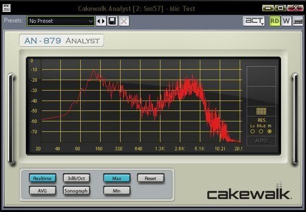Click the Cakewalk logo
Viewport: 306px width, 212px height.
tap(249, 192)
